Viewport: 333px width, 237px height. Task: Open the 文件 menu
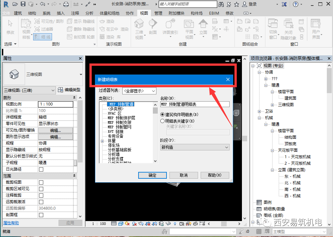[7, 13]
